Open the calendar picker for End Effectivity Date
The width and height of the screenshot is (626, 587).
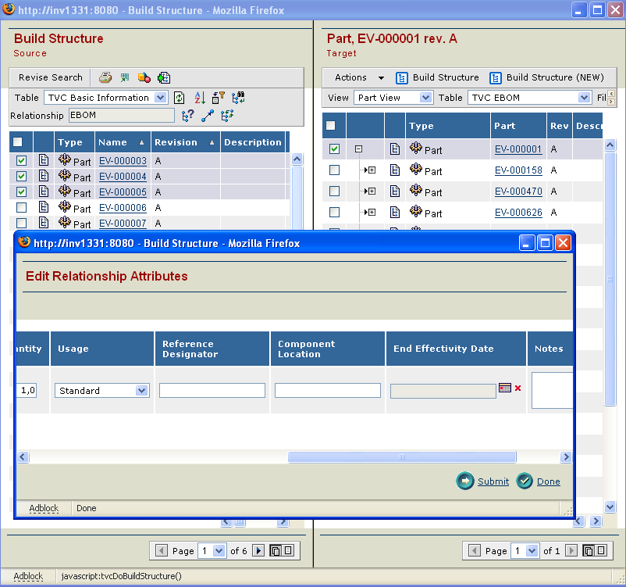click(504, 388)
